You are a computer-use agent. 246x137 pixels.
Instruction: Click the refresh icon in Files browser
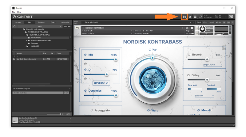coord(14,26)
